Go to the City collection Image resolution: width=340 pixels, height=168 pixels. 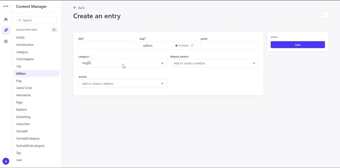click(19, 66)
